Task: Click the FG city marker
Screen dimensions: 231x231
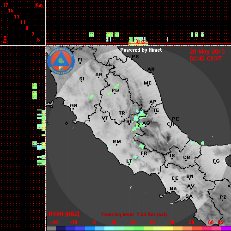Action: (x=215, y=164)
